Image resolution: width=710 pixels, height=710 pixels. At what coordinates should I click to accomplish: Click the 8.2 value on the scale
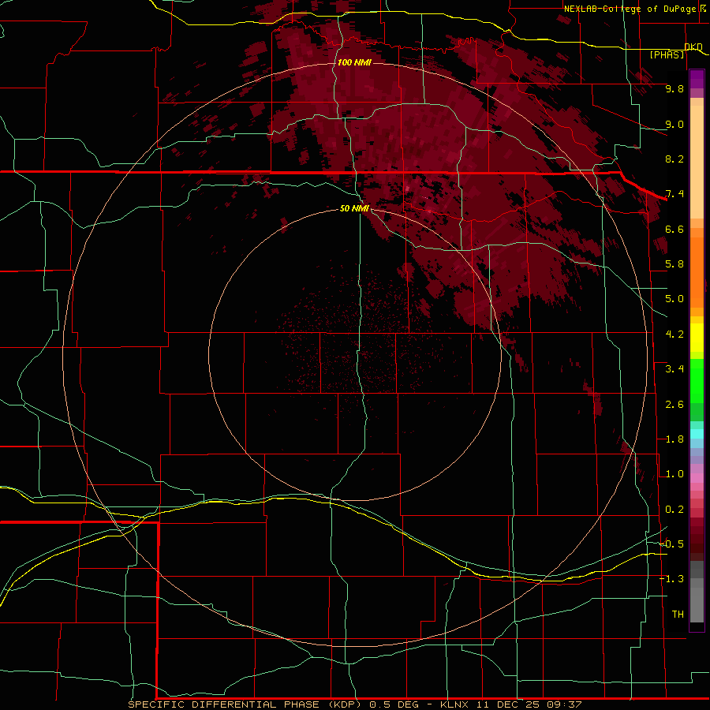coord(674,159)
